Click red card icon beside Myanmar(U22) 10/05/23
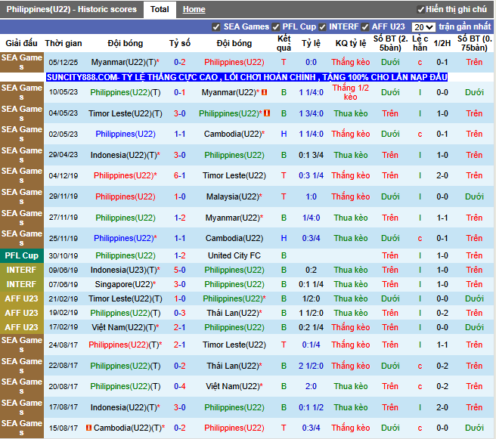 point(264,92)
